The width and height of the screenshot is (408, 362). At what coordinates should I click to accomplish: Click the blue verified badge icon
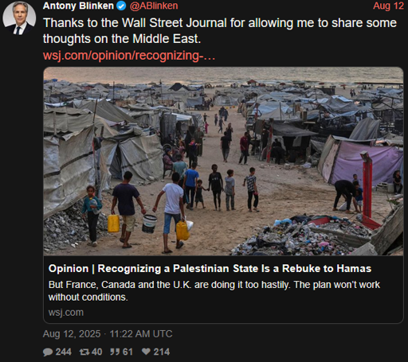[121, 6]
